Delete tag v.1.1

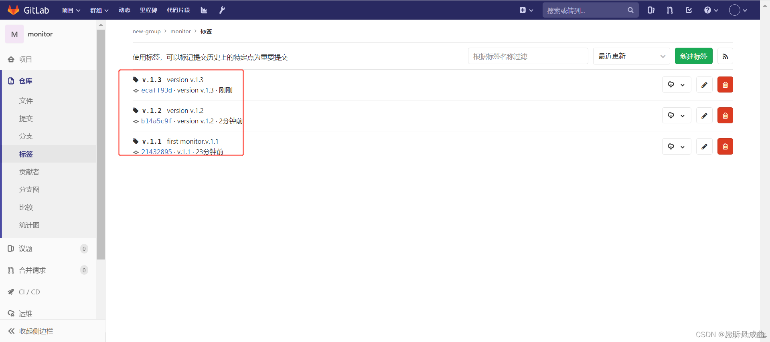tap(725, 146)
